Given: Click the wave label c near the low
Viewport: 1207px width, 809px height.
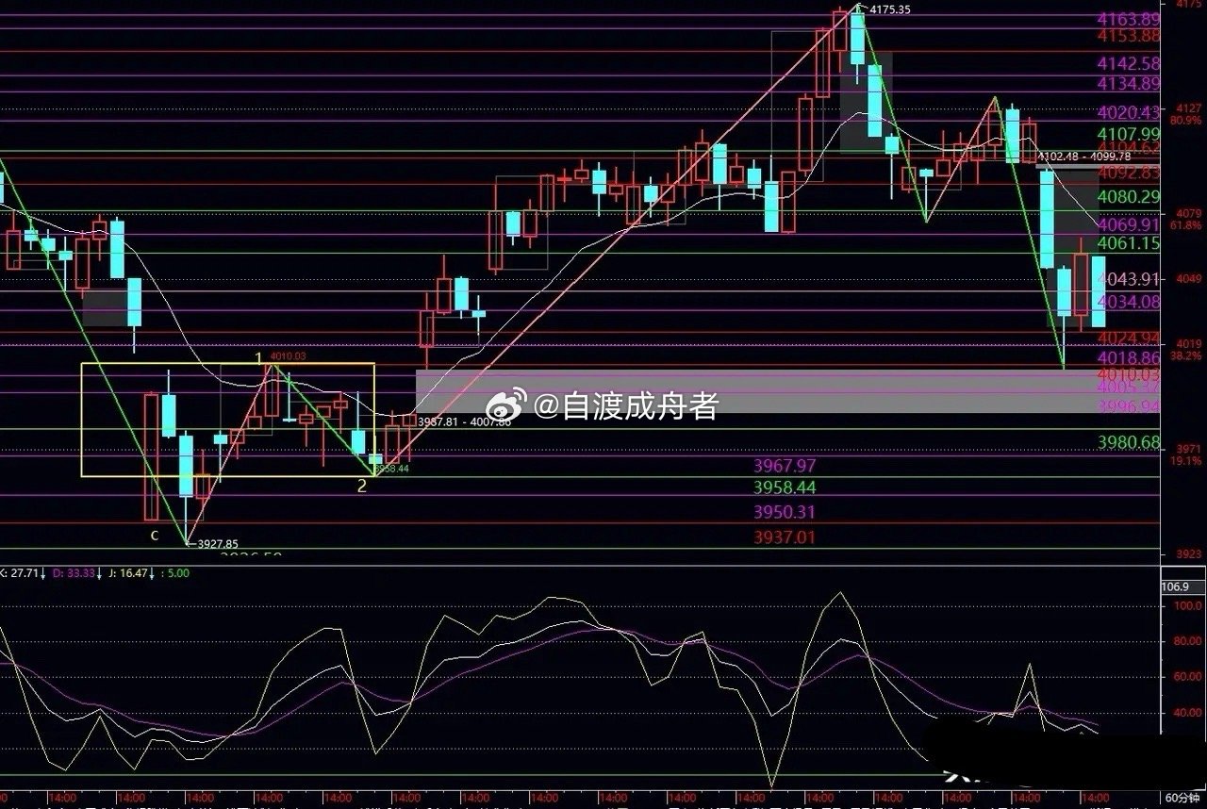Looking at the screenshot, I should coord(154,536).
